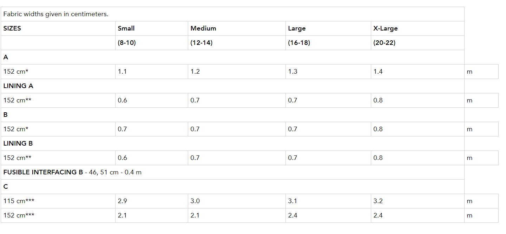This screenshot has height=234, width=506.
Task: Click the 115 cm*** fabric width cell
Action: 19,201
